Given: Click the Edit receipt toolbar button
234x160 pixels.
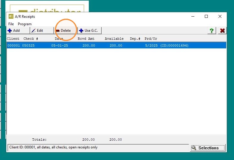Looking at the screenshot, I should [x=42, y=31].
